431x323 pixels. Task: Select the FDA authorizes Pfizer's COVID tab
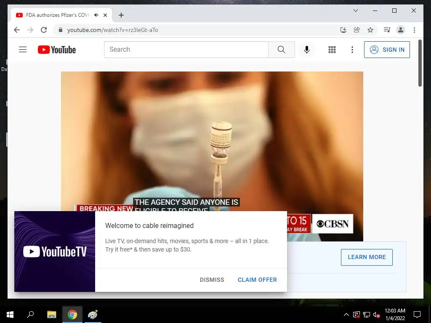coord(58,15)
